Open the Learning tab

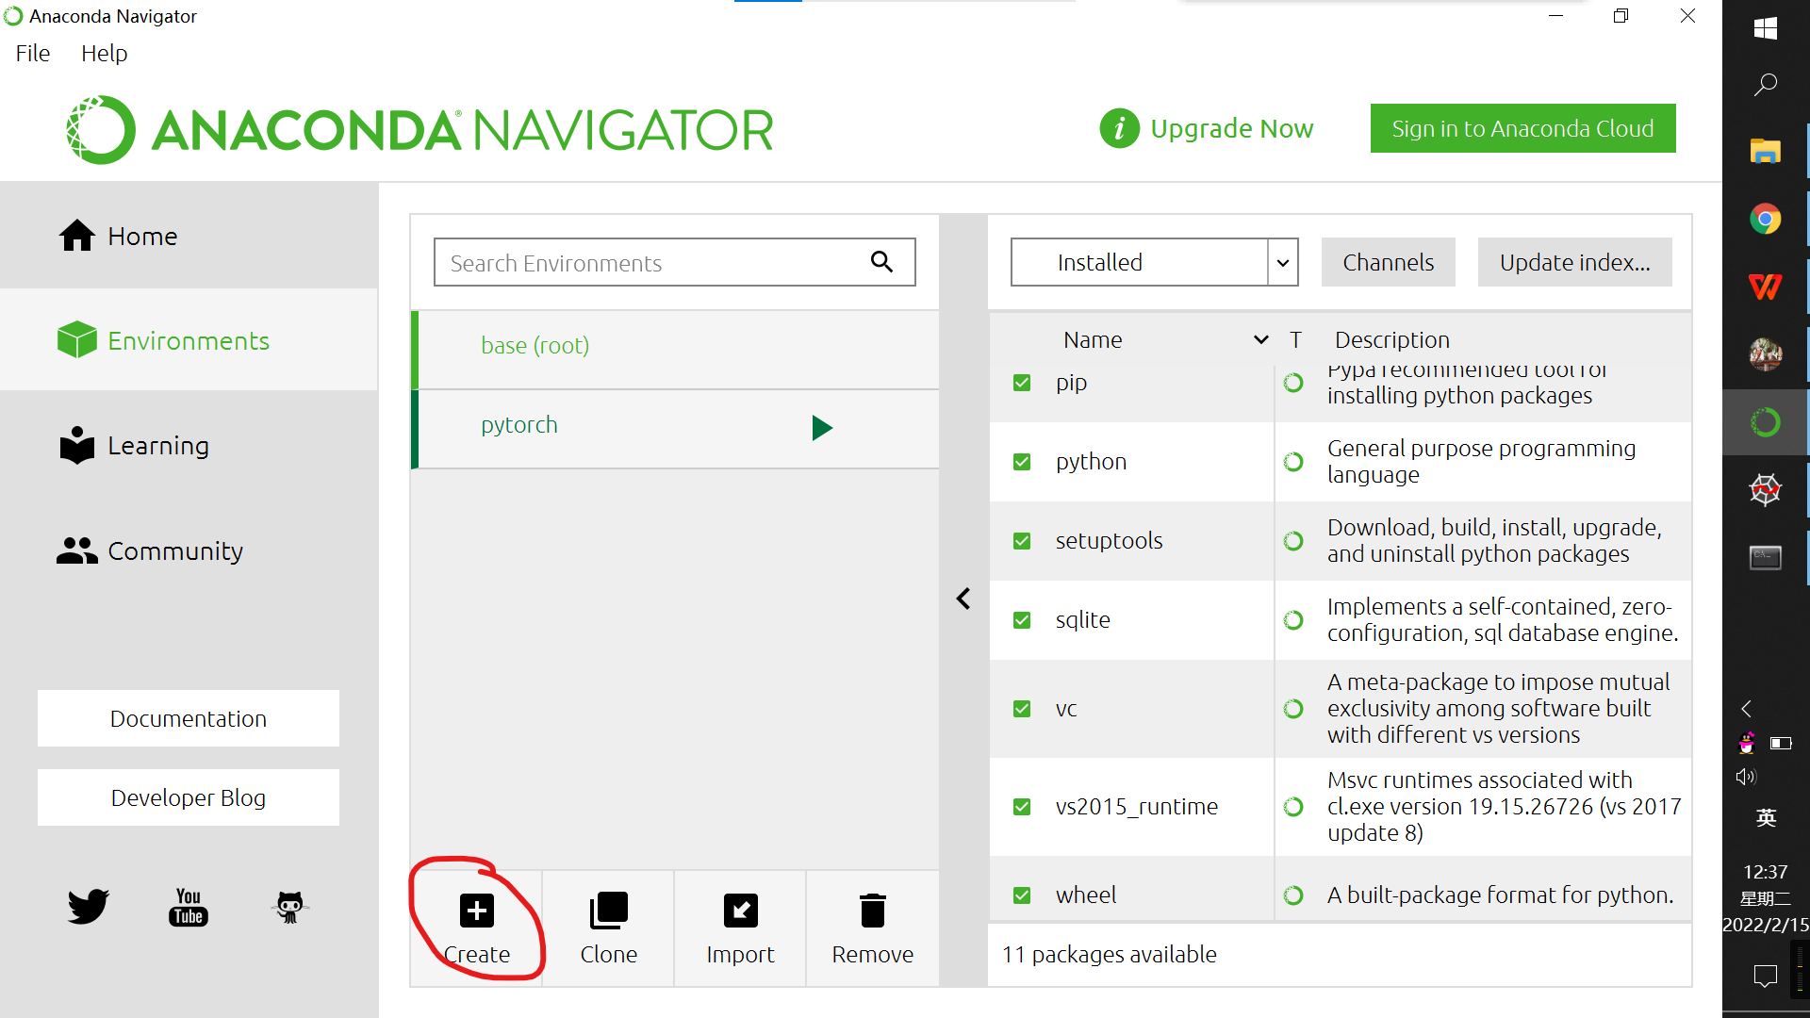pyautogui.click(x=189, y=445)
